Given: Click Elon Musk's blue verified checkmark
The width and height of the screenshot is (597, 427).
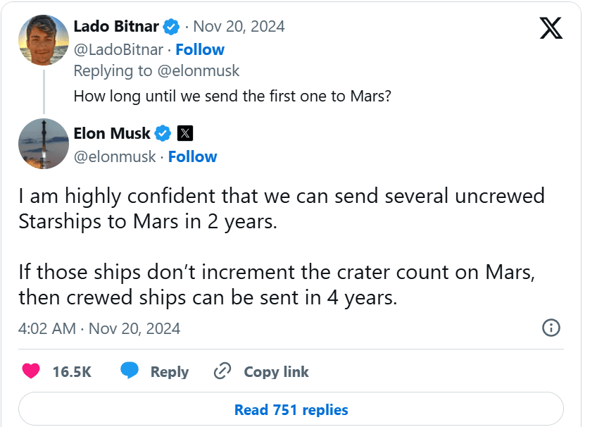Looking at the screenshot, I should tap(163, 133).
